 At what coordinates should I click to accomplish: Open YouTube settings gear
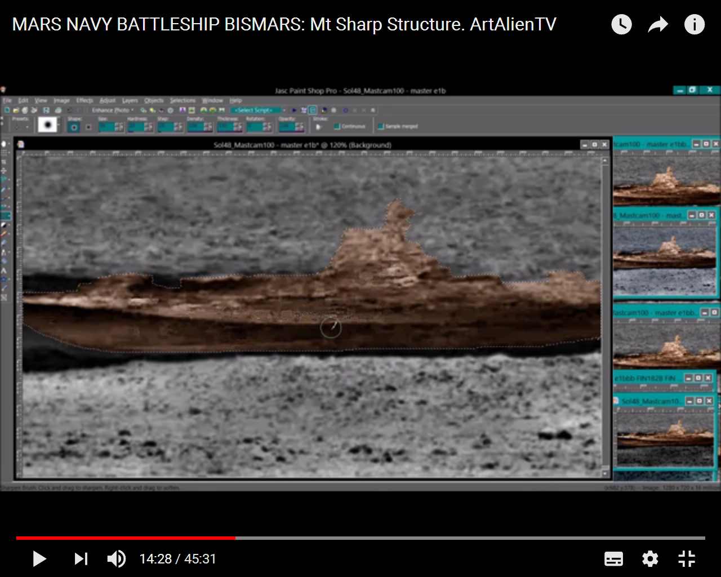click(650, 558)
